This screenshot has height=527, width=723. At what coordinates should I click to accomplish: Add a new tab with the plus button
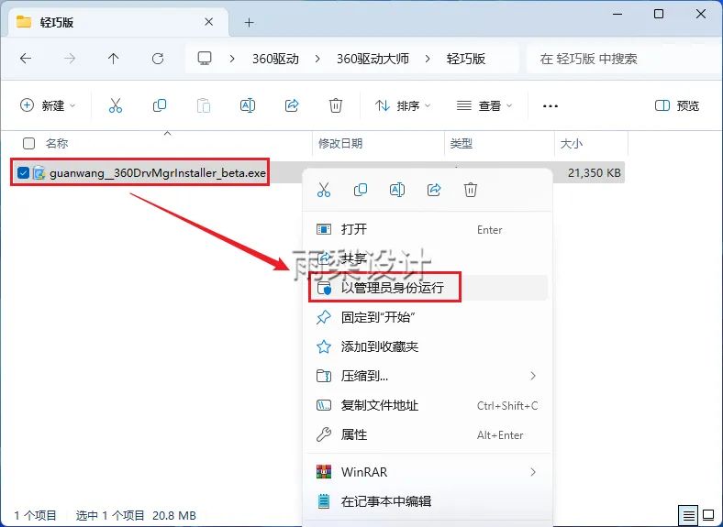[x=249, y=22]
